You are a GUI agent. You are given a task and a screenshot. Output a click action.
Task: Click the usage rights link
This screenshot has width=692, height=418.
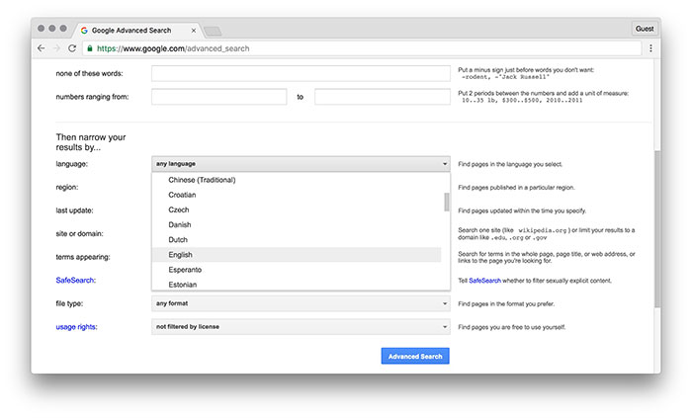click(76, 327)
